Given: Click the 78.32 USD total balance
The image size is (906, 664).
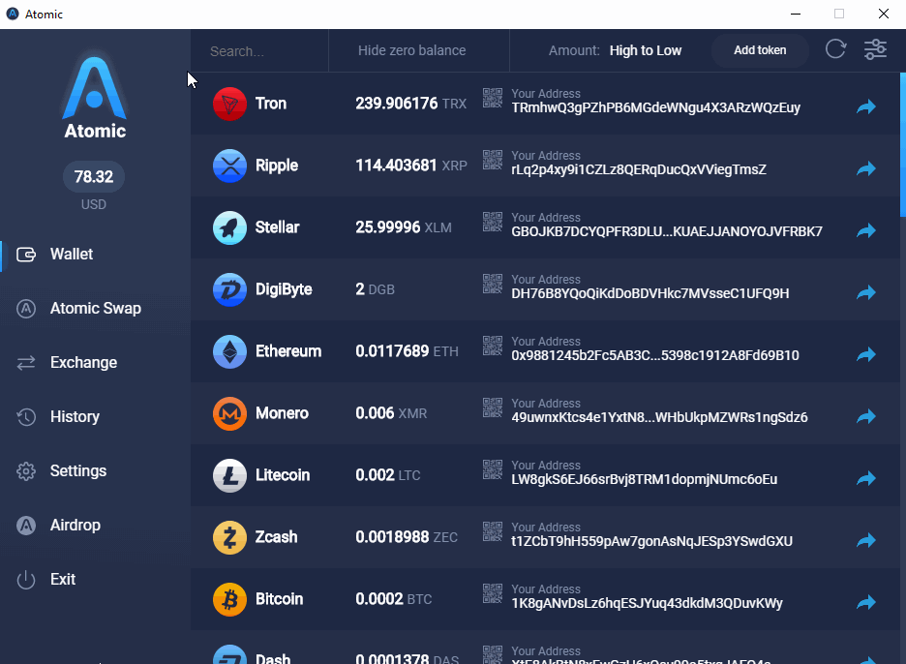Looking at the screenshot, I should pos(94,177).
